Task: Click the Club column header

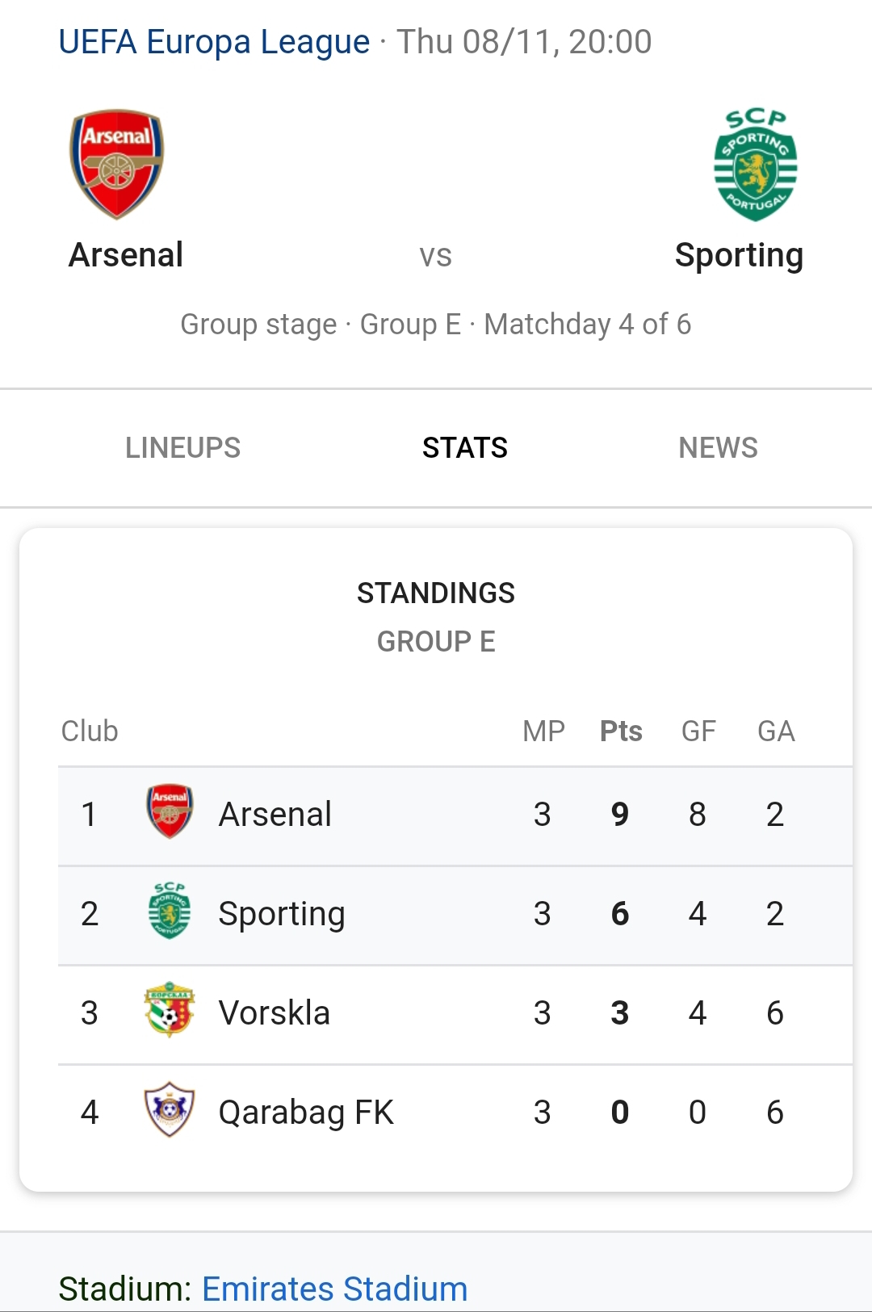Action: 90,731
